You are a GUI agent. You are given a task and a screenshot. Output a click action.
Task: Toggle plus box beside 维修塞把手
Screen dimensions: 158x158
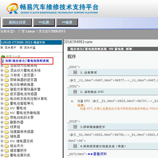tap(2, 150)
